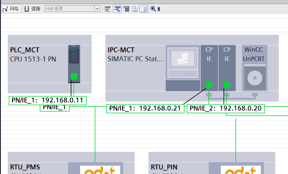The width and height of the screenshot is (288, 174).
Task: Open the HMI 连接 connection type dropdown
Action: [x=97, y=9]
